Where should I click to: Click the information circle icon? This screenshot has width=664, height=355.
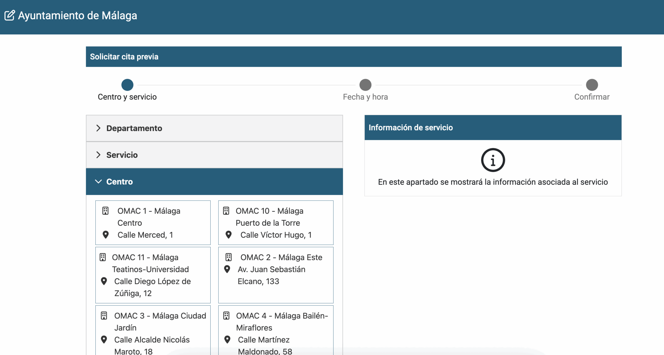[x=493, y=160]
